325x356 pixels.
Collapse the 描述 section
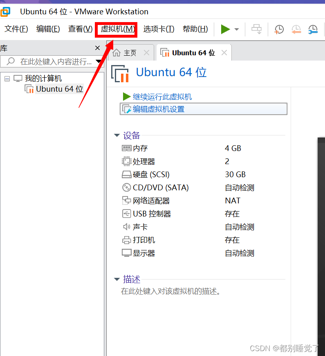pos(117,279)
